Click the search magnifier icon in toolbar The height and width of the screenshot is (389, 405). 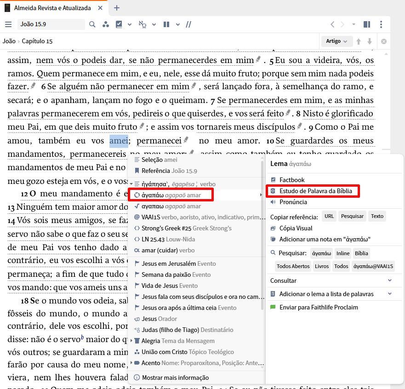click(x=92, y=24)
